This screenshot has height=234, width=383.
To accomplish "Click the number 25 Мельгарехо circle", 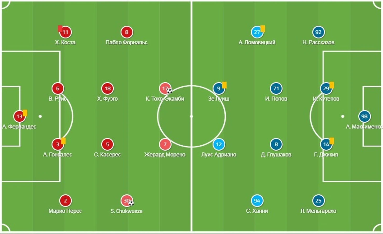I will point(318,201).
